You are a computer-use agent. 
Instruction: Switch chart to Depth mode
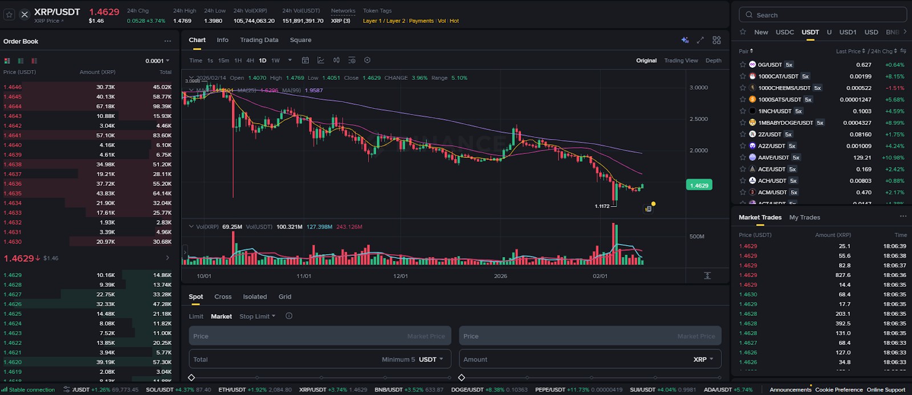(x=714, y=60)
